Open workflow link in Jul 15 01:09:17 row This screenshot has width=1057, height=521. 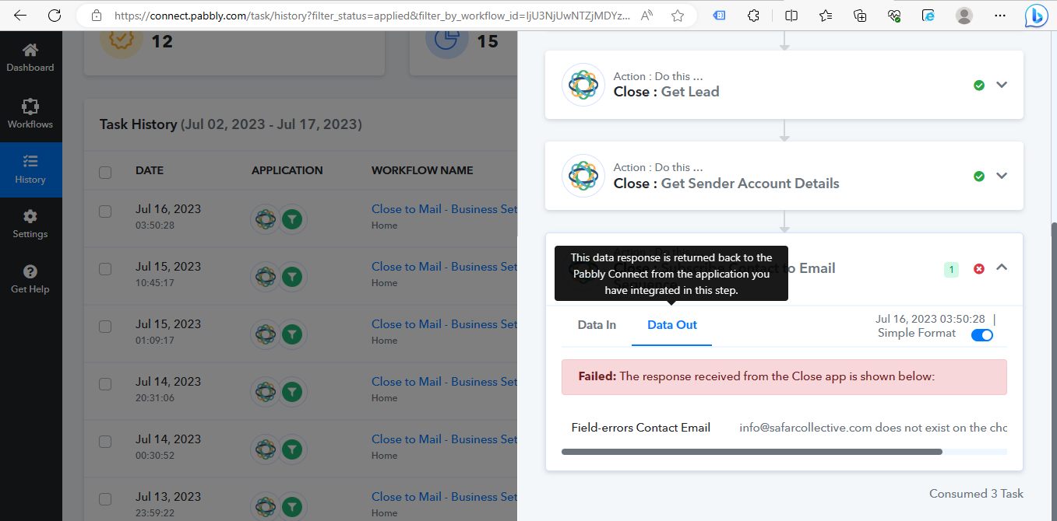click(x=444, y=324)
